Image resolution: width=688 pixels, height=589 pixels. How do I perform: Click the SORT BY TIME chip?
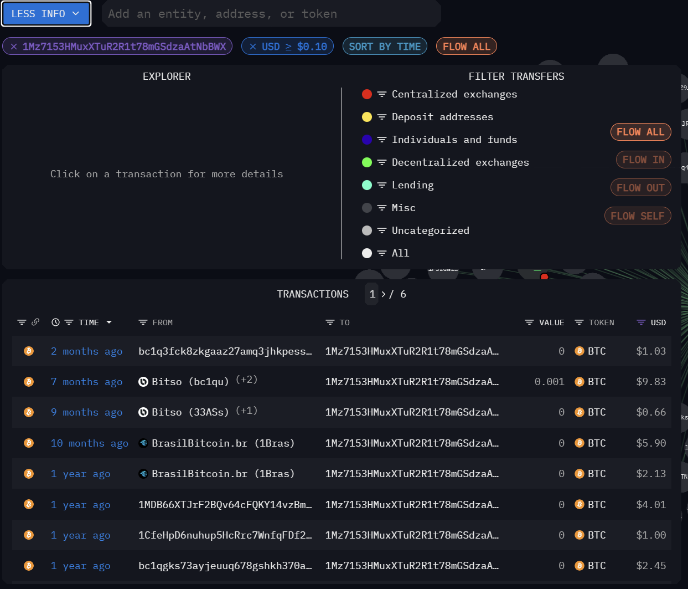click(x=385, y=47)
